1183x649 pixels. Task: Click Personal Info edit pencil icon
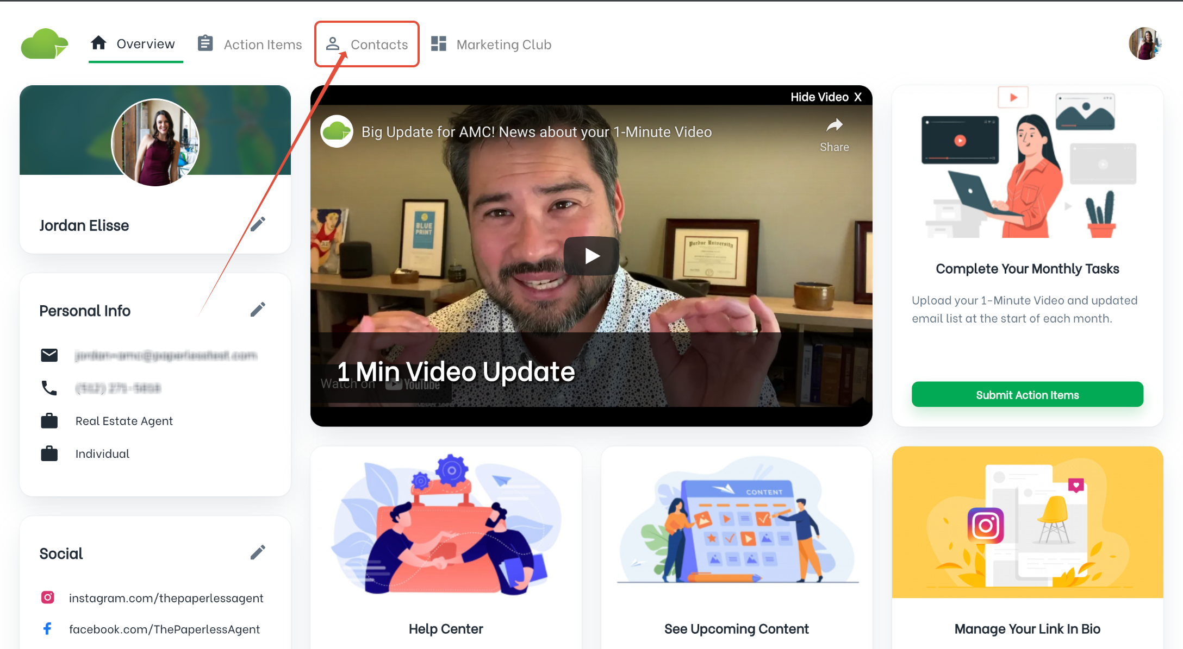coord(258,310)
